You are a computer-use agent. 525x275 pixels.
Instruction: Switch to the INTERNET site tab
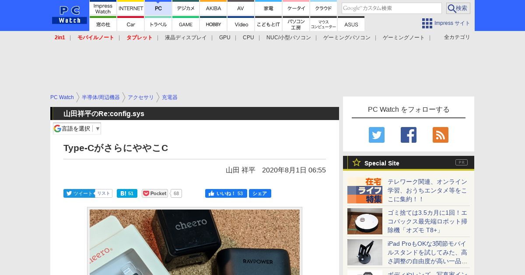click(x=131, y=7)
